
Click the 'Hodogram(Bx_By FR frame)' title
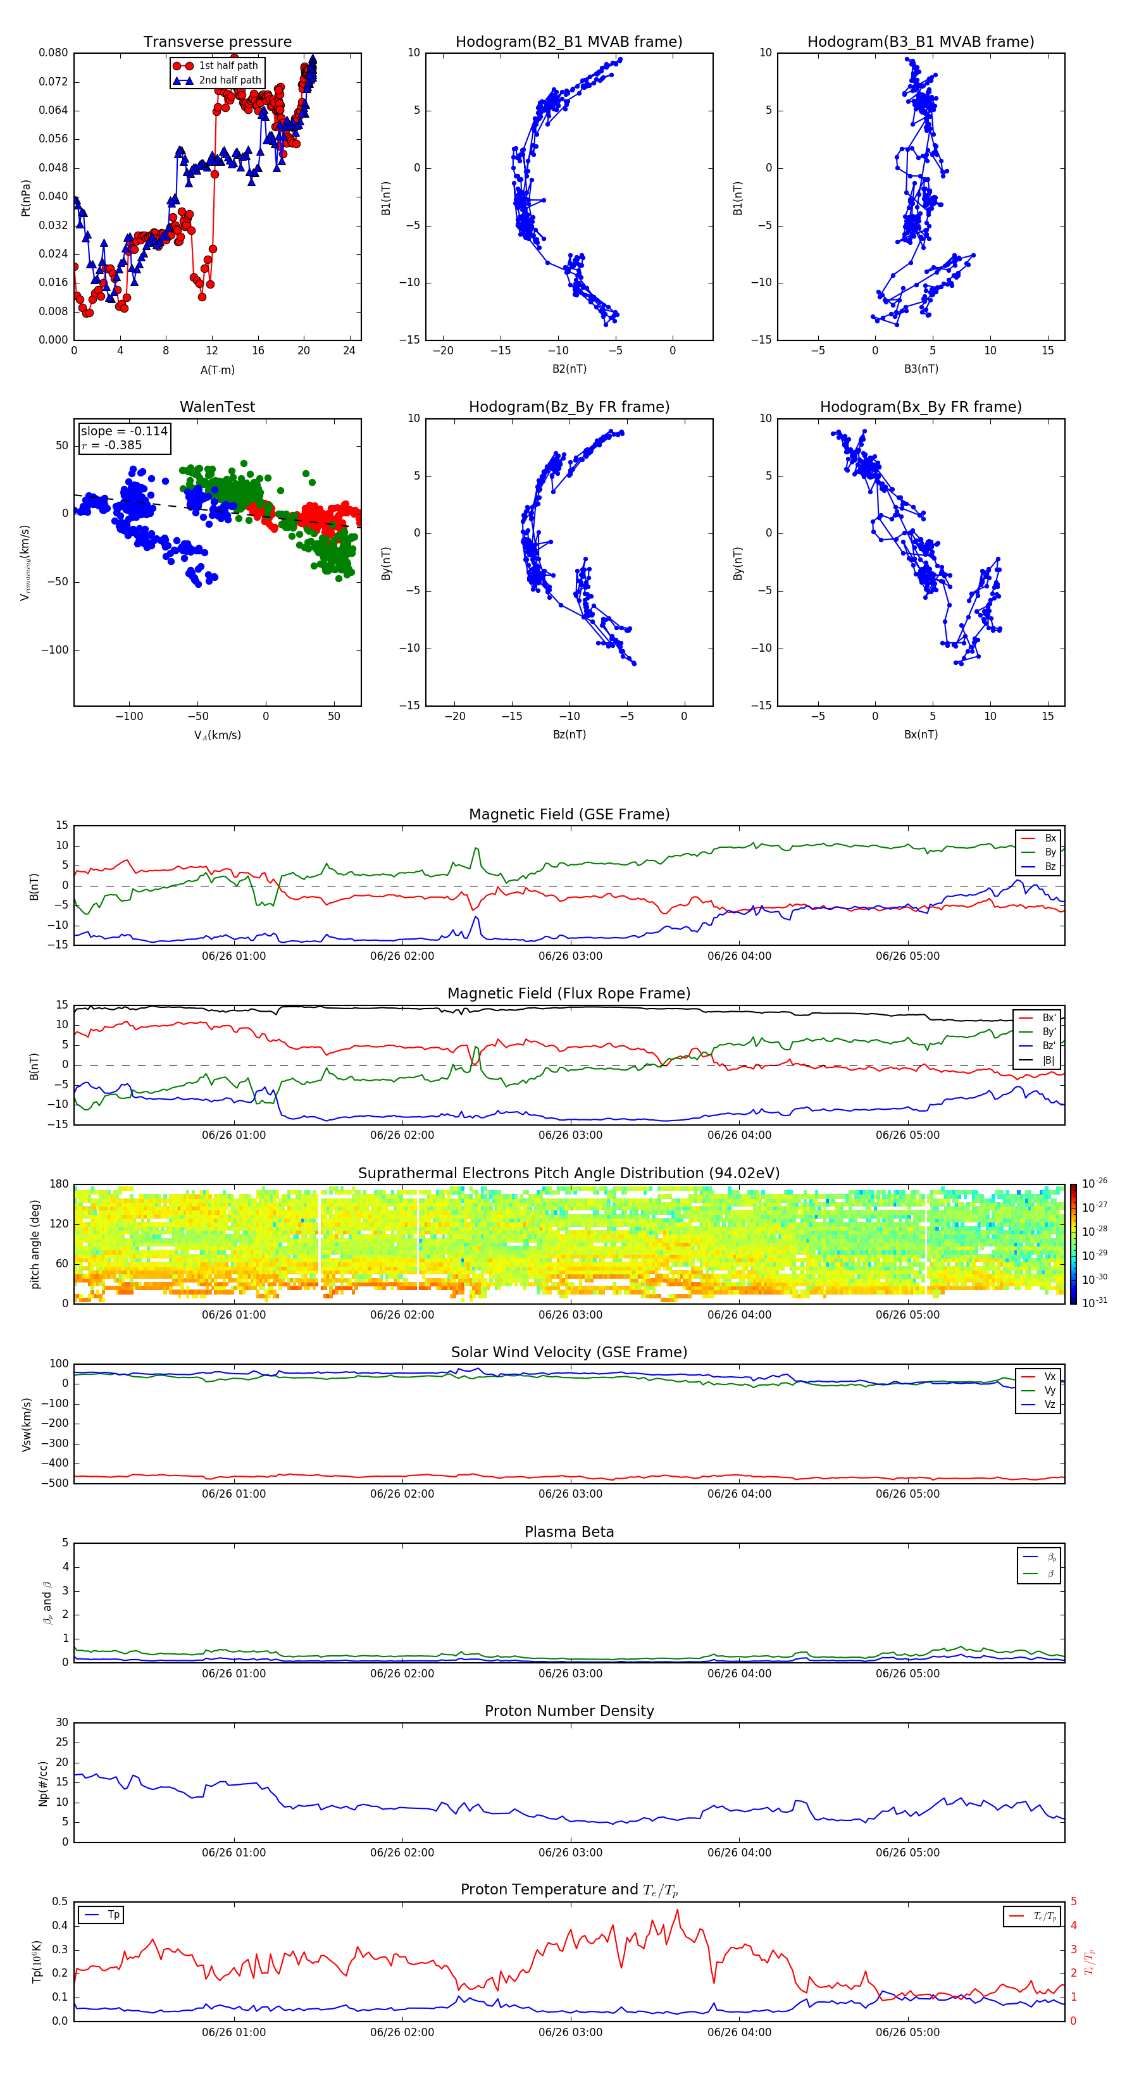921,407
